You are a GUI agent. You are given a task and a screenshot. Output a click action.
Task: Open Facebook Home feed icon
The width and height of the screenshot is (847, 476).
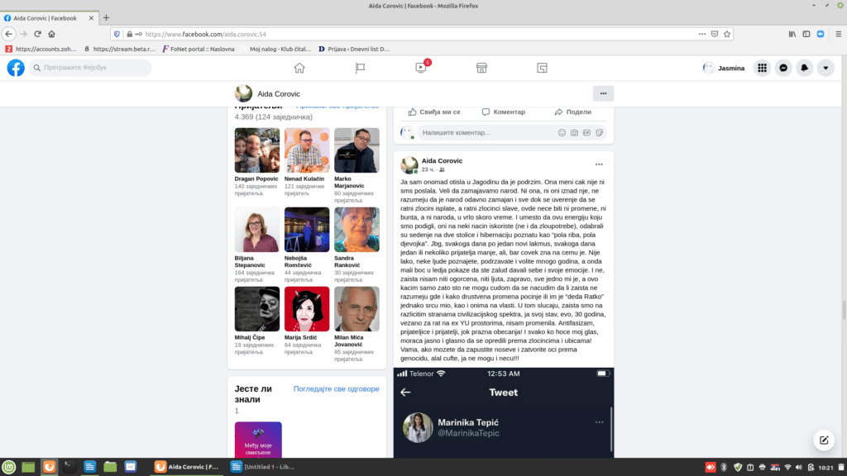299,68
